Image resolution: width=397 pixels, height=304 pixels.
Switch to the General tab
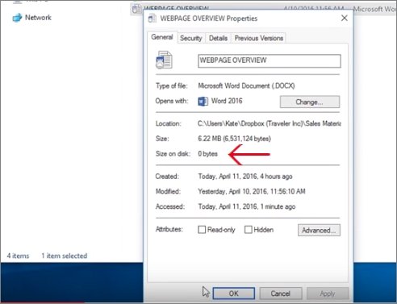[162, 37]
